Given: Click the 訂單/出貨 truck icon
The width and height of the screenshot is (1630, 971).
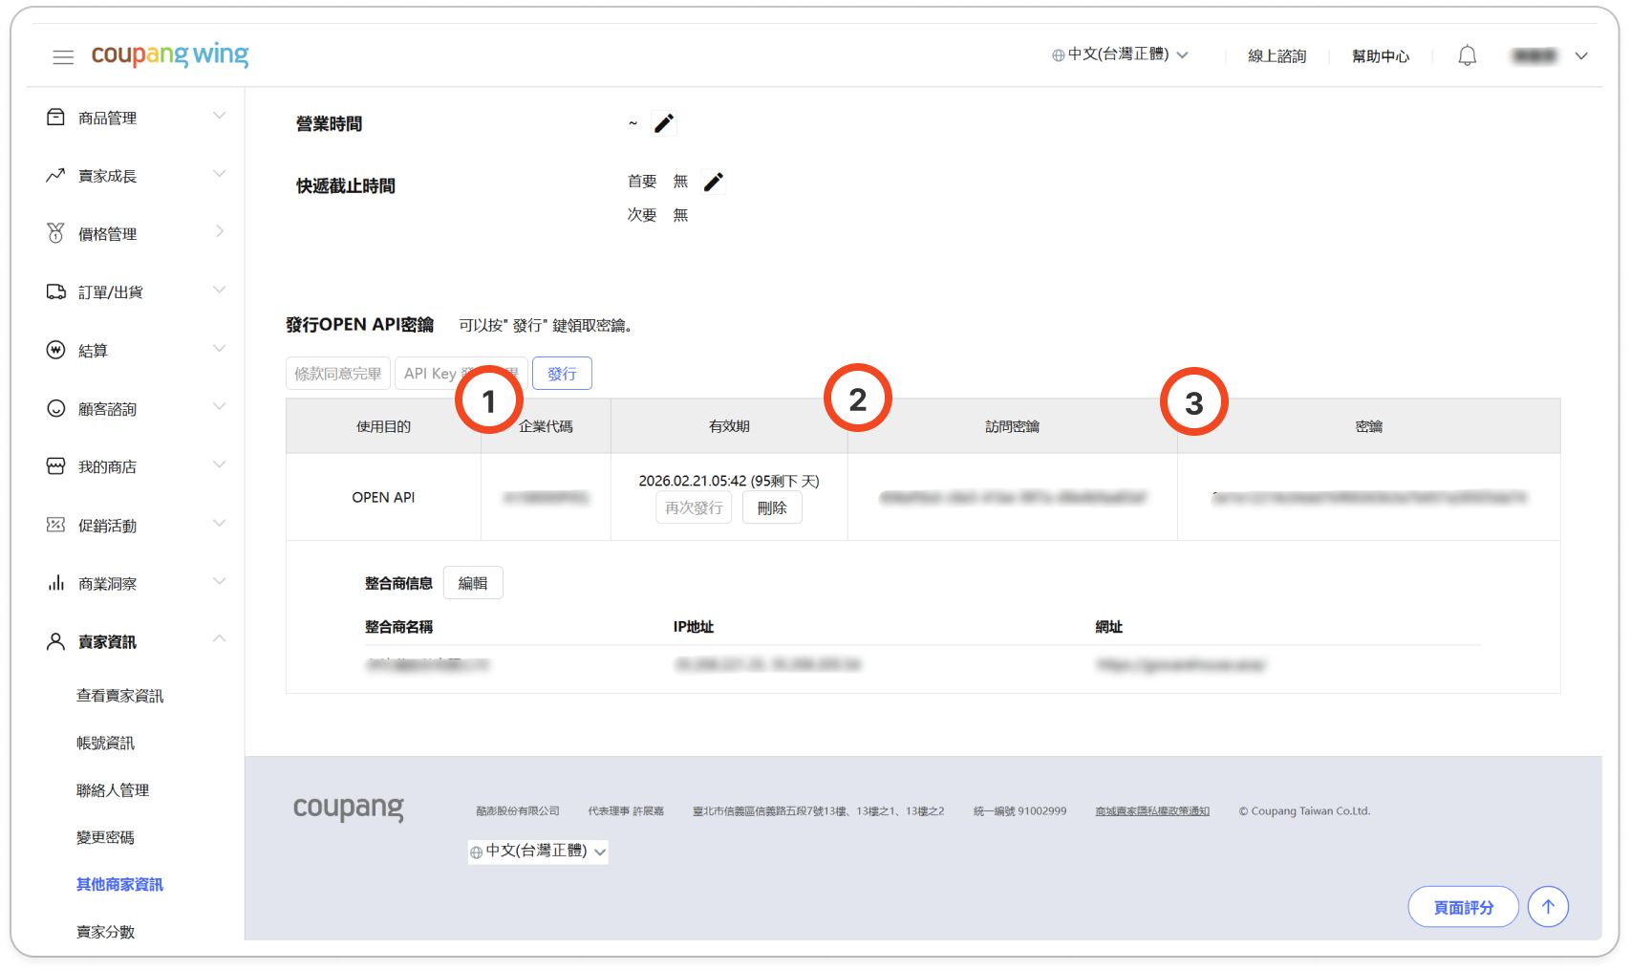Looking at the screenshot, I should [x=55, y=291].
